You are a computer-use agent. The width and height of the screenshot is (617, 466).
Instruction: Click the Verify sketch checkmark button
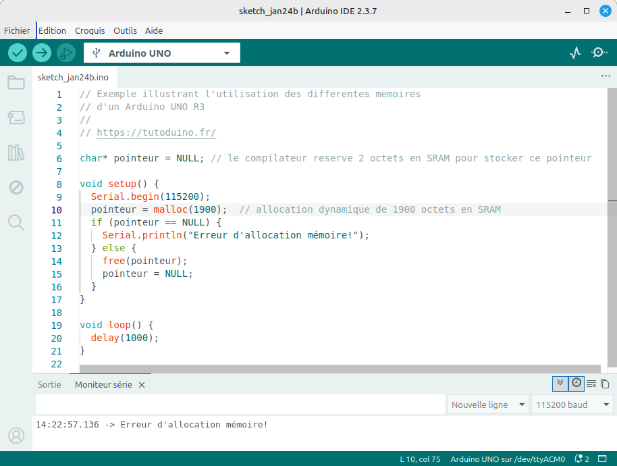18,53
